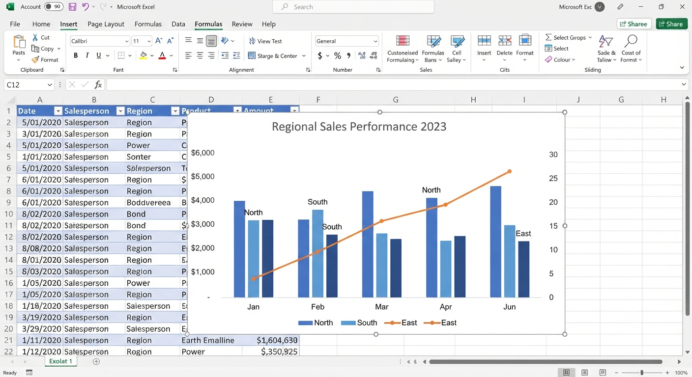Click the Starge & Center button

(277, 56)
